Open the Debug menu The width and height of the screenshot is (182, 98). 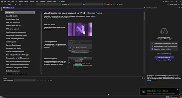(x=26, y=2)
